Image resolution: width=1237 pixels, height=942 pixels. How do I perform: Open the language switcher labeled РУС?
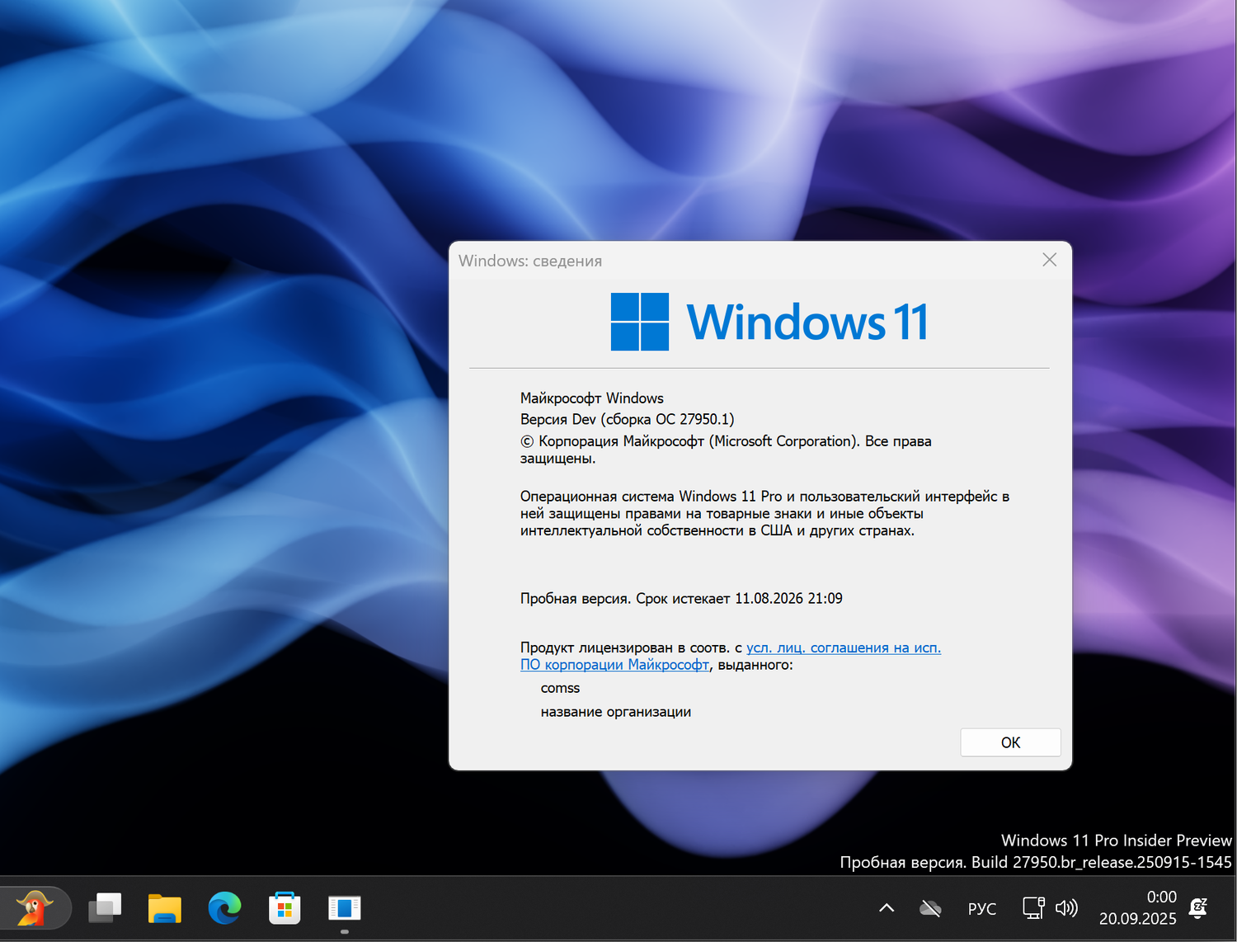click(x=982, y=907)
